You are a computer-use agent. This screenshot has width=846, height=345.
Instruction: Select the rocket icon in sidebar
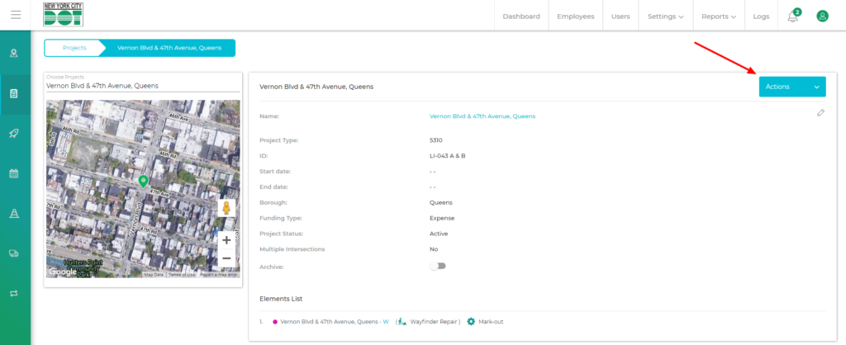tap(14, 133)
